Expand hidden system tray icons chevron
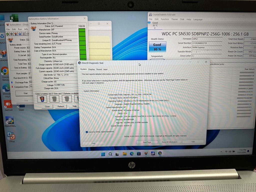This screenshot has width=256, height=192. [221, 152]
